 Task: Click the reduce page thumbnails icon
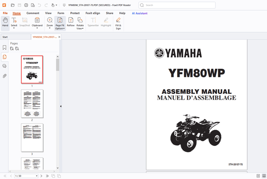pos(17,49)
